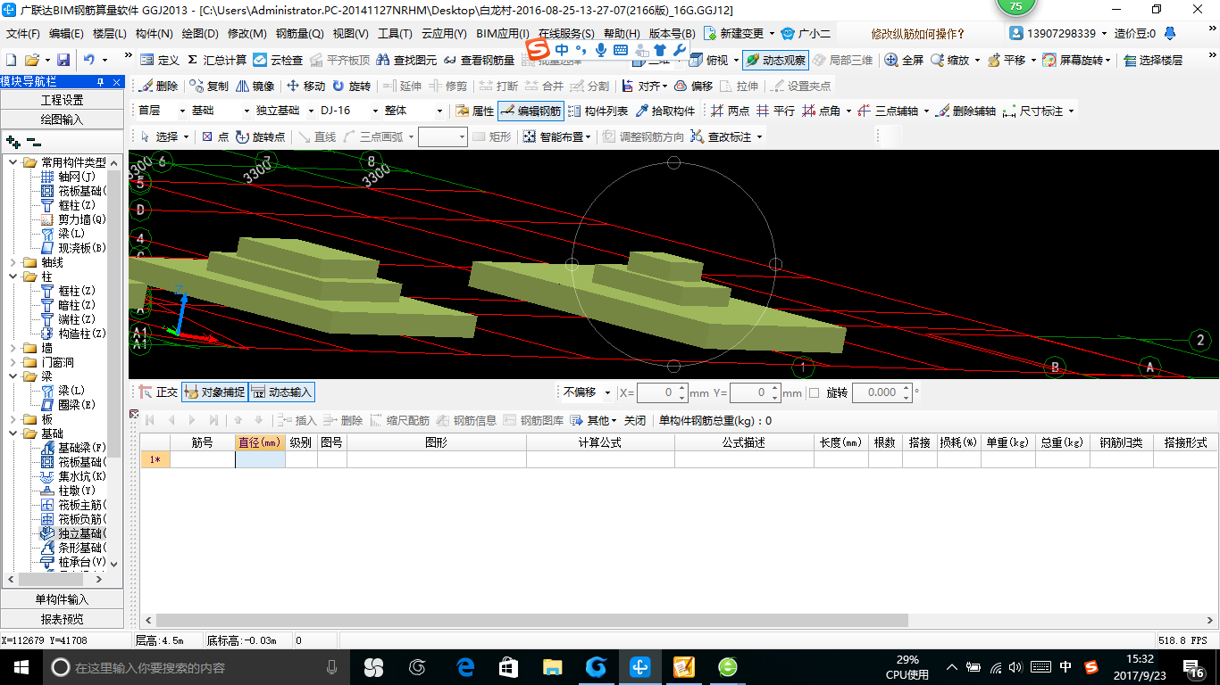
Task: Select the 点 point draw tool
Action: click(215, 136)
